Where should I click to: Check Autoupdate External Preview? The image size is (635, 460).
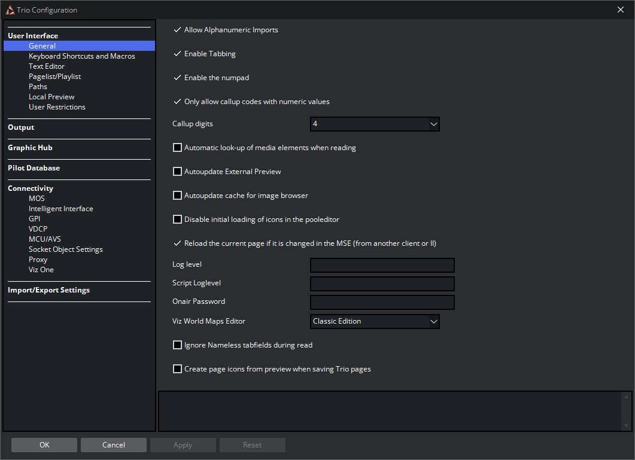pos(177,171)
